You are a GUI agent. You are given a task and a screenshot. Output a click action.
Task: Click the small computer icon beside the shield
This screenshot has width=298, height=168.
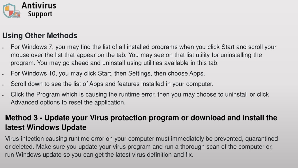17,15
